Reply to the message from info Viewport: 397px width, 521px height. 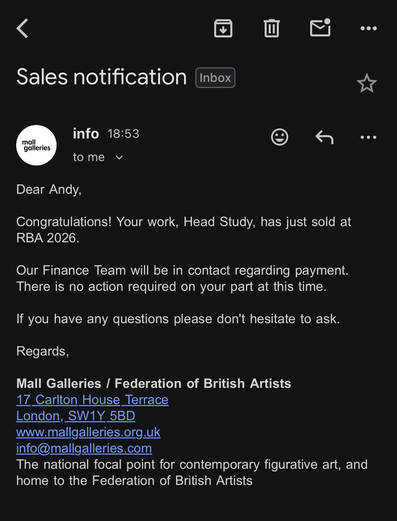324,137
